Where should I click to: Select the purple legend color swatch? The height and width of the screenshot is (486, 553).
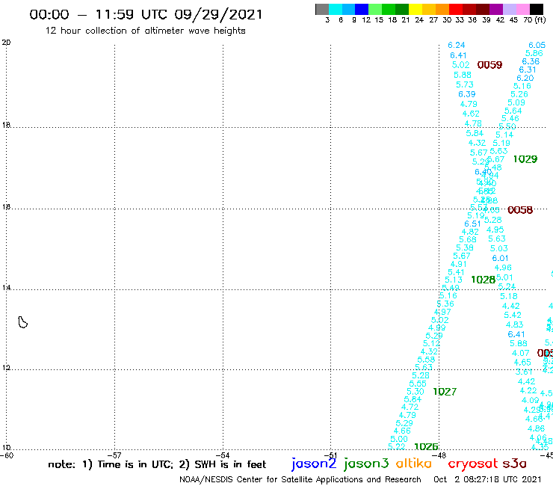(496, 9)
